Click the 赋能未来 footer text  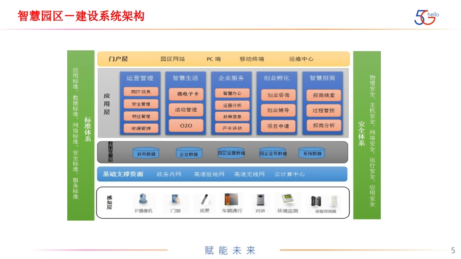pos(230,250)
